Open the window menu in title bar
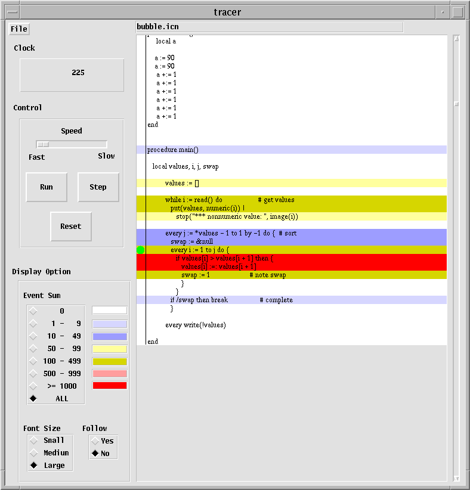 point(10,12)
